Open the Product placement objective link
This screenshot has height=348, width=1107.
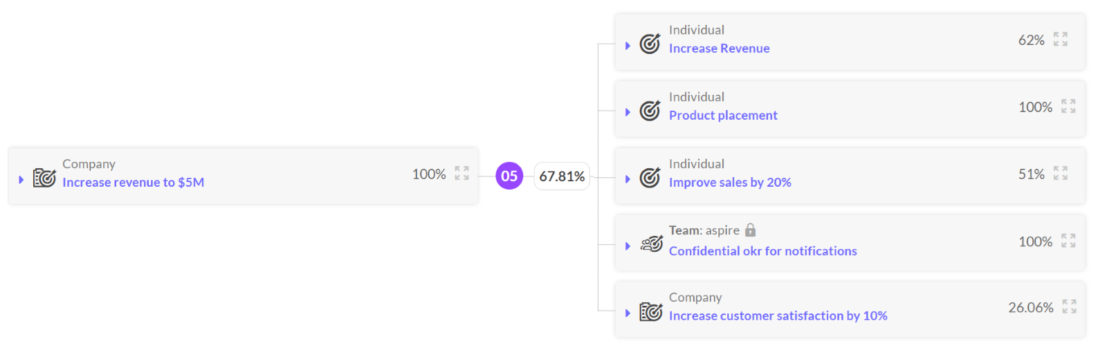pyautogui.click(x=723, y=116)
